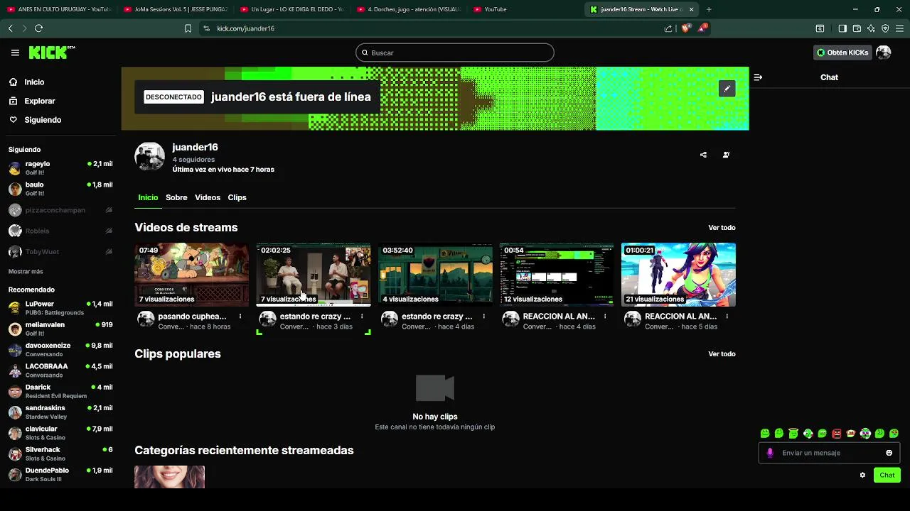Select the Inicio channel tab
The width and height of the screenshot is (910, 511).
pos(148,197)
